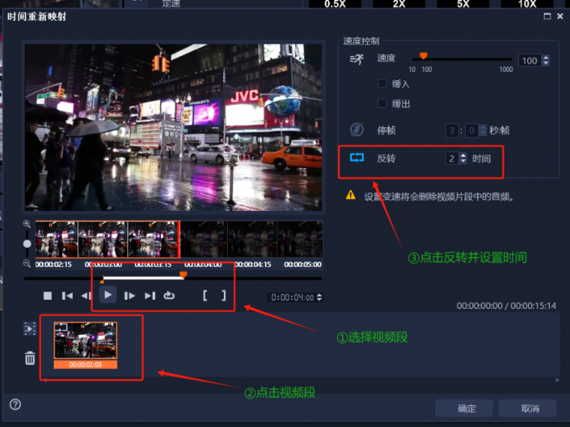Jump to the end of clip
The width and height of the screenshot is (570, 427).
pos(150,296)
